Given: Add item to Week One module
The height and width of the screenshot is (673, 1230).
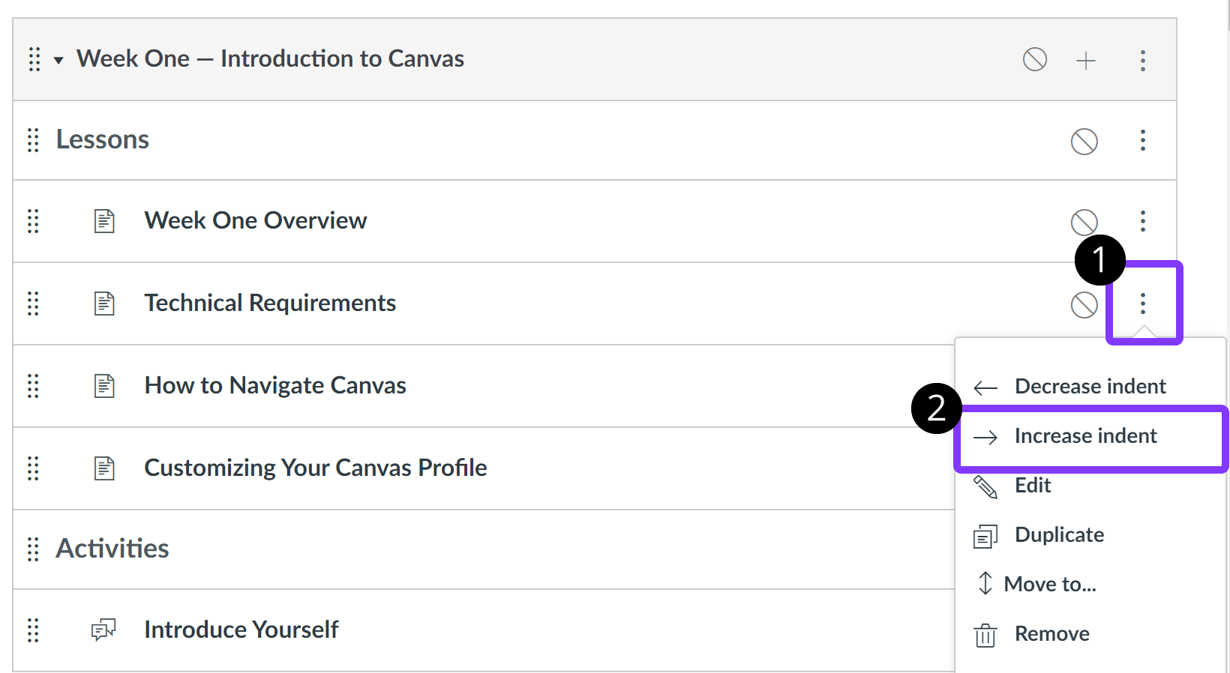Looking at the screenshot, I should [1086, 60].
